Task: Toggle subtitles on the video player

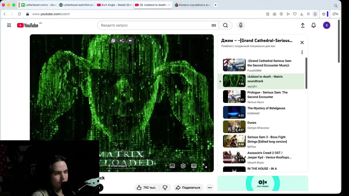Action: 172,166
